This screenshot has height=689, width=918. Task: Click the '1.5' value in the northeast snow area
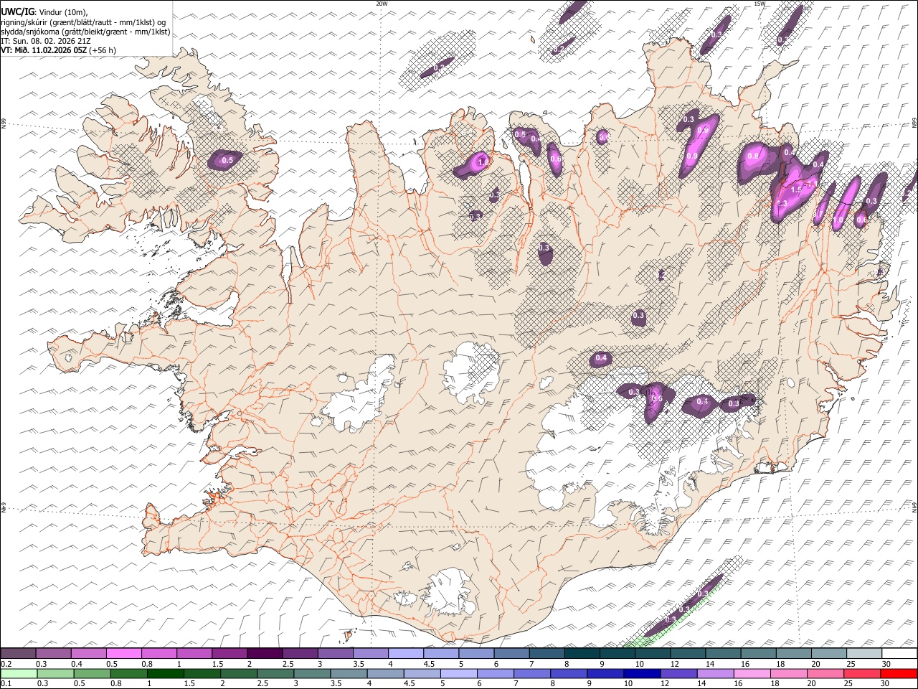(796, 189)
